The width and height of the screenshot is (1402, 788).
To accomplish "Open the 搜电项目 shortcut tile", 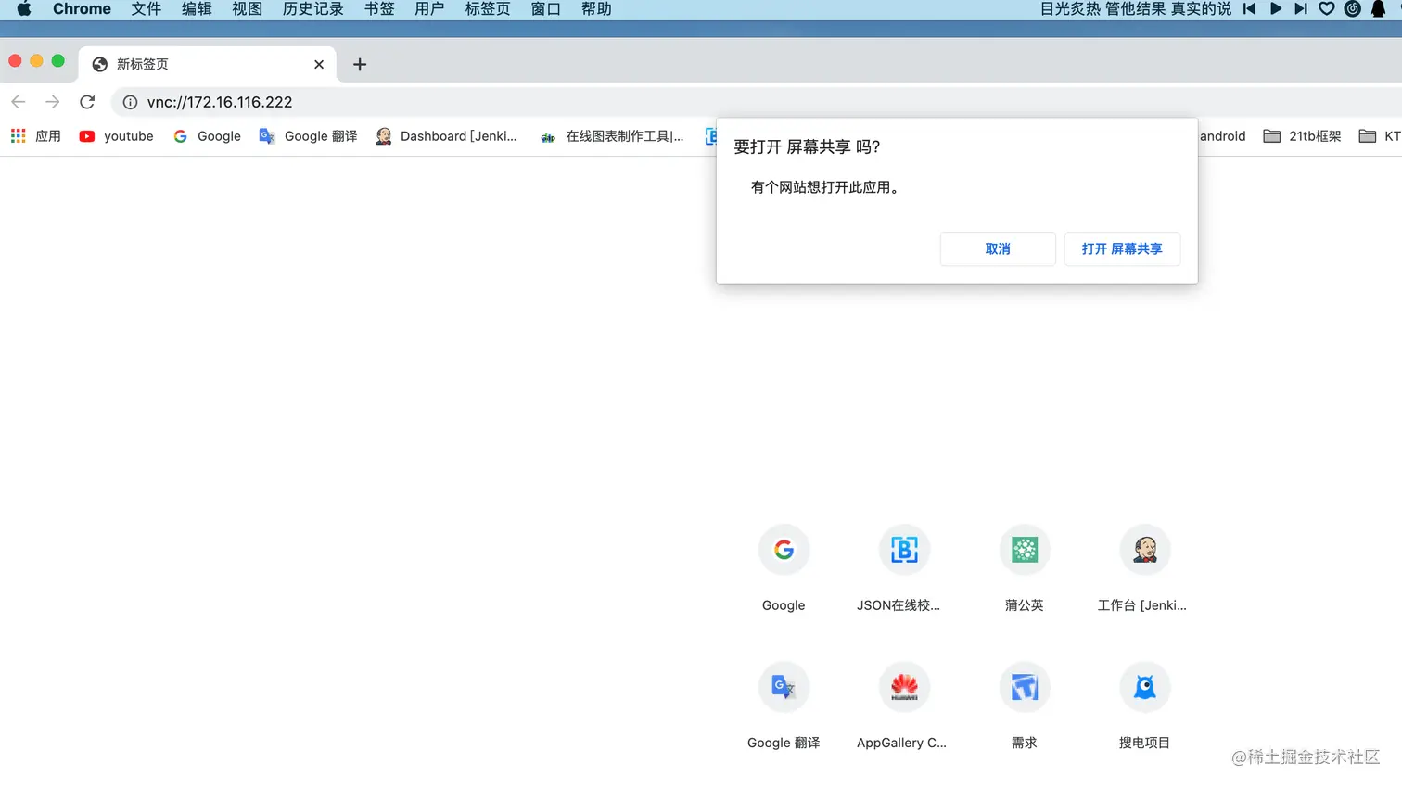I will coord(1145,705).
